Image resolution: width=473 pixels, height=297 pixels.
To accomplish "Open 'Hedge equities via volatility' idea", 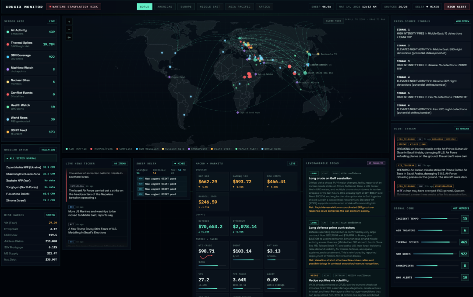I will click(346, 284).
